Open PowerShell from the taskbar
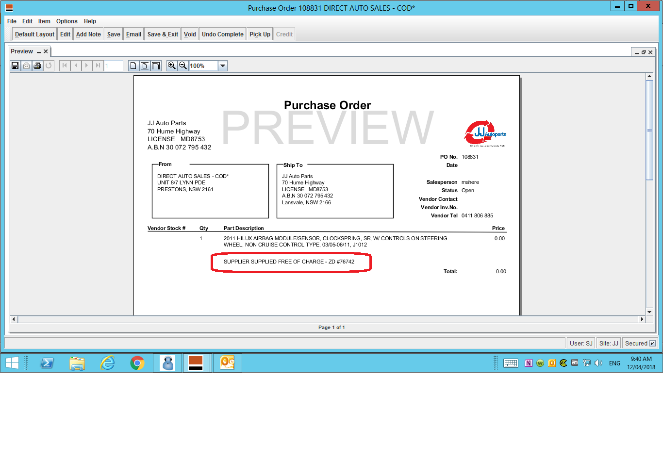Image resolution: width=663 pixels, height=460 pixels. [47, 363]
